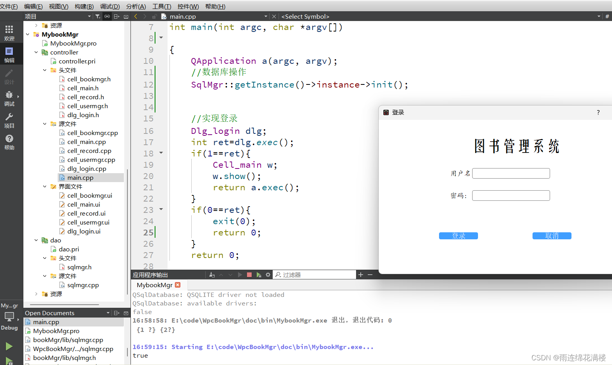Split the Open Documents panel

point(116,313)
